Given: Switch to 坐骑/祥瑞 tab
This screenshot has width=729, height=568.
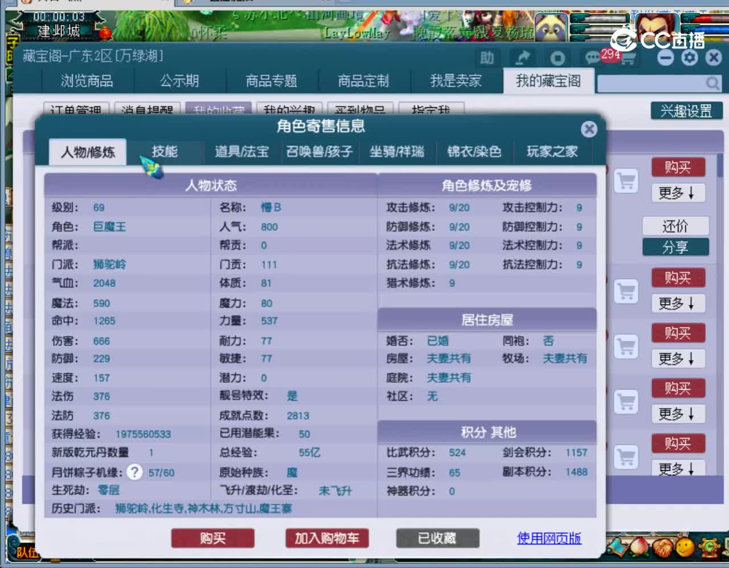Looking at the screenshot, I should pos(397,151).
